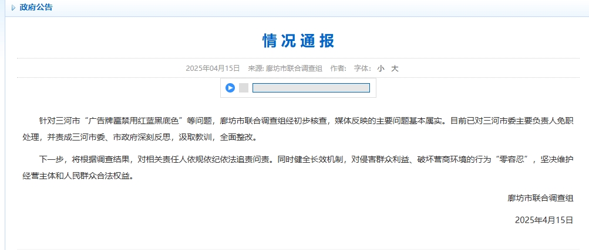Click the signature 廊坊市联合调查组 at bottom right
Viewport: 589px width, 250px height.
[x=540, y=198]
